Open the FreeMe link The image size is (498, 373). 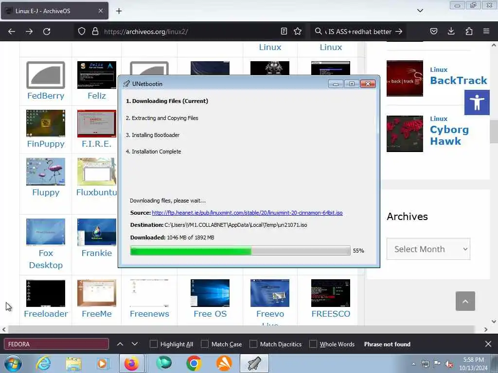(x=97, y=314)
